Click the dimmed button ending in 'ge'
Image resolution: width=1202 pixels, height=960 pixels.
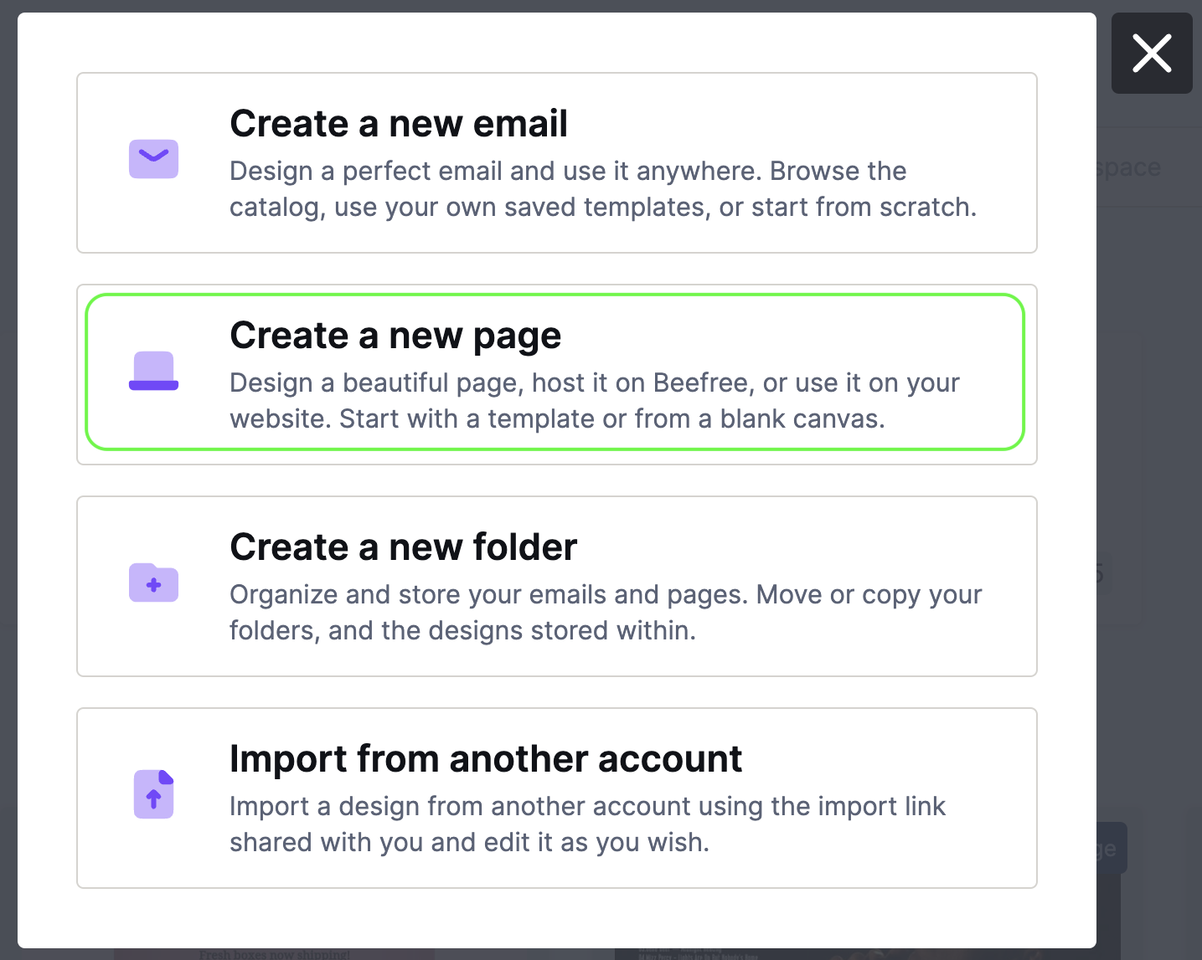pyautogui.click(x=1112, y=848)
